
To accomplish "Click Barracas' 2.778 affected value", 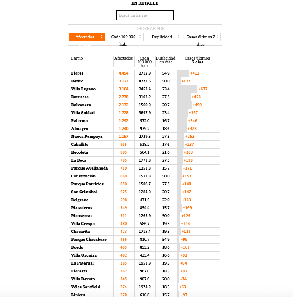I will (x=124, y=97).
